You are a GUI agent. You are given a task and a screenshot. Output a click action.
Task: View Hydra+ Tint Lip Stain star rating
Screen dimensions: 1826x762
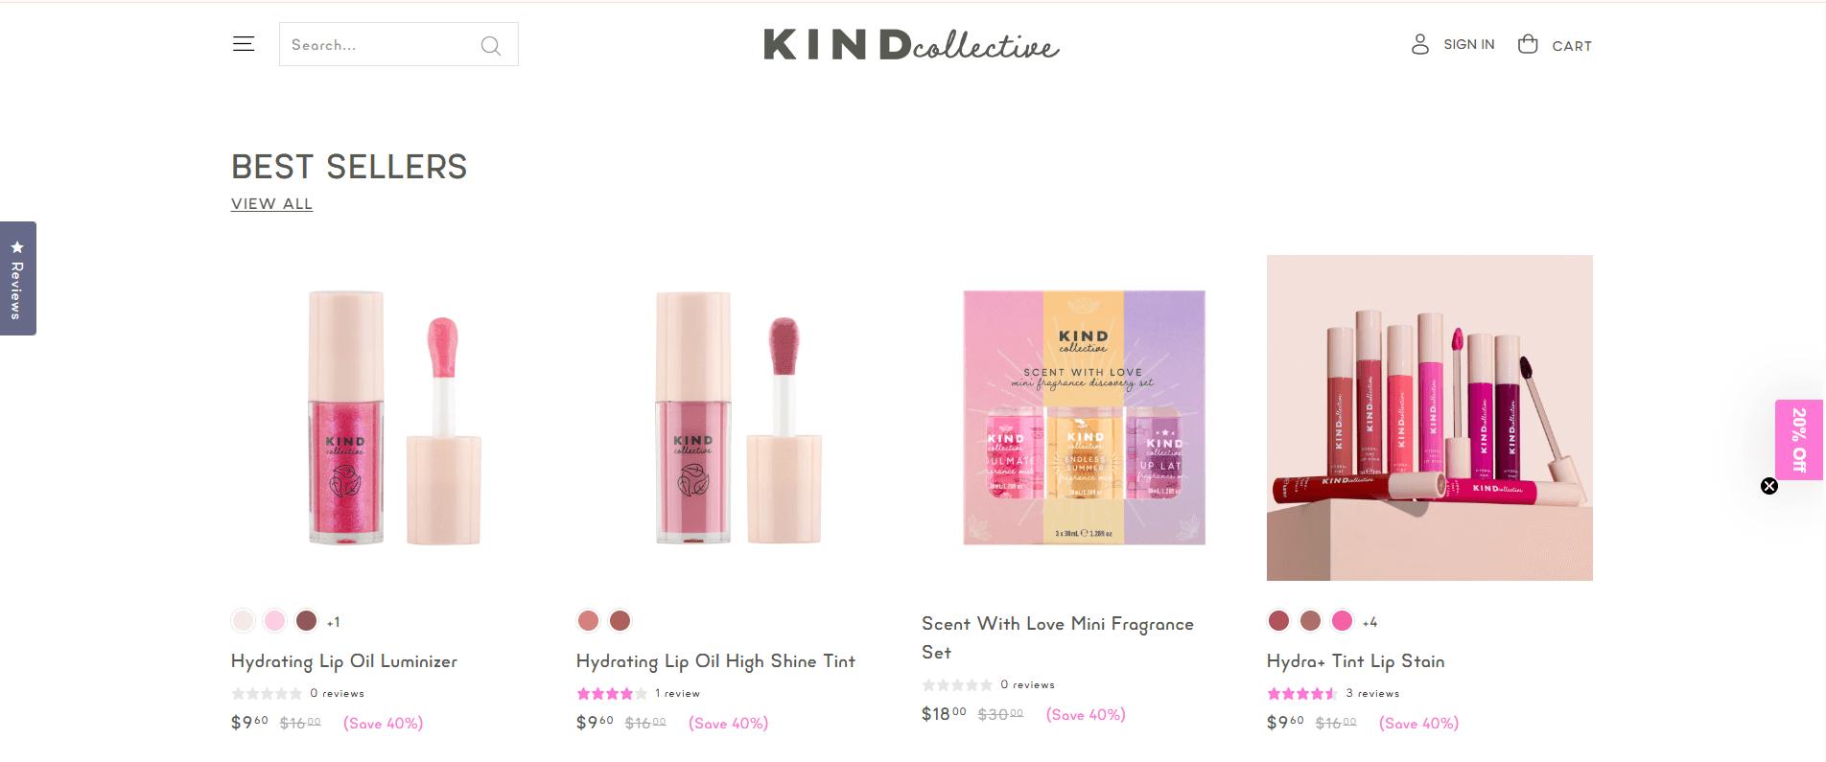[1301, 693]
